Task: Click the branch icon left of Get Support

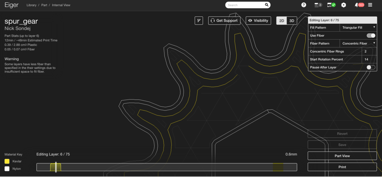Action: 199,21
